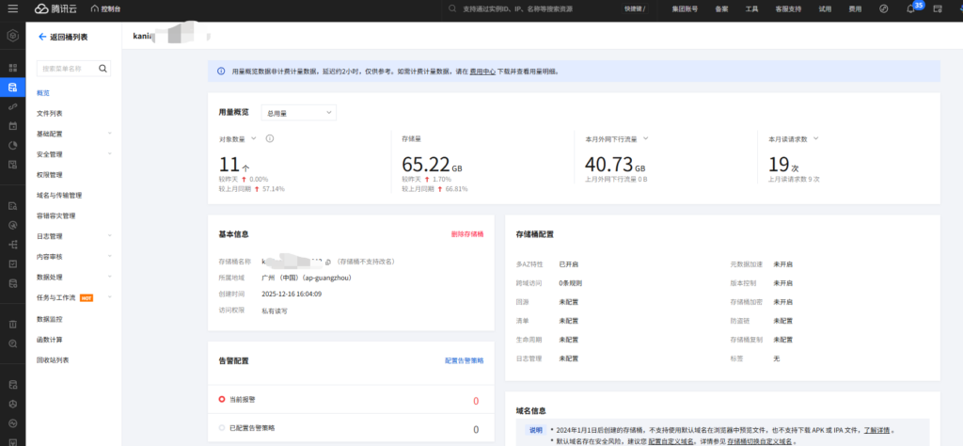Viewport: 963px width, 446px height.
Task: Click 控制台 in the top bar
Action: [111, 8]
